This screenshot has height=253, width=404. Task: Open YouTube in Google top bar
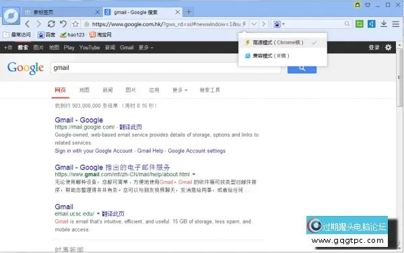[90, 48]
